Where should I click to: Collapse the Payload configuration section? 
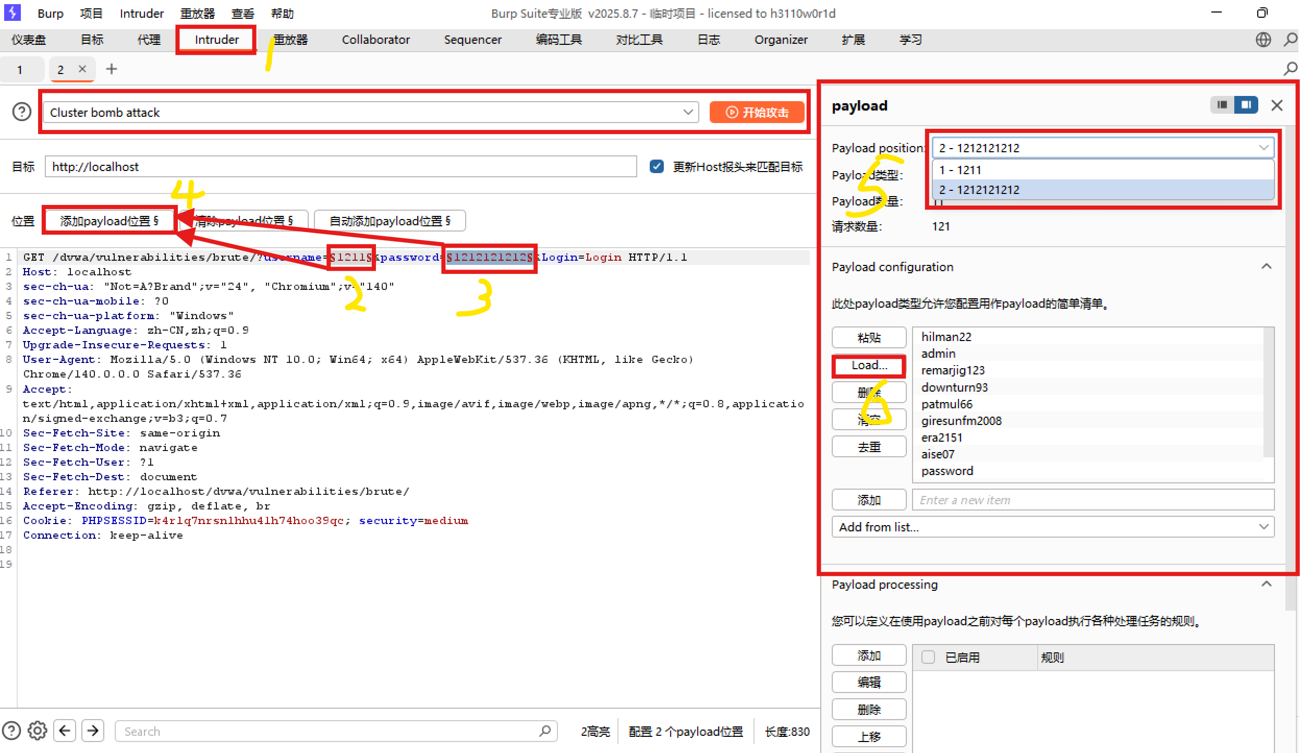click(1266, 267)
